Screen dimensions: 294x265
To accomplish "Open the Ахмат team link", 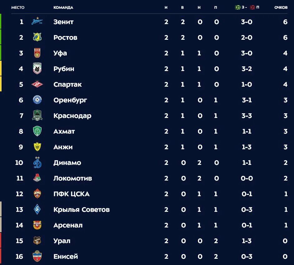I will point(64,131).
